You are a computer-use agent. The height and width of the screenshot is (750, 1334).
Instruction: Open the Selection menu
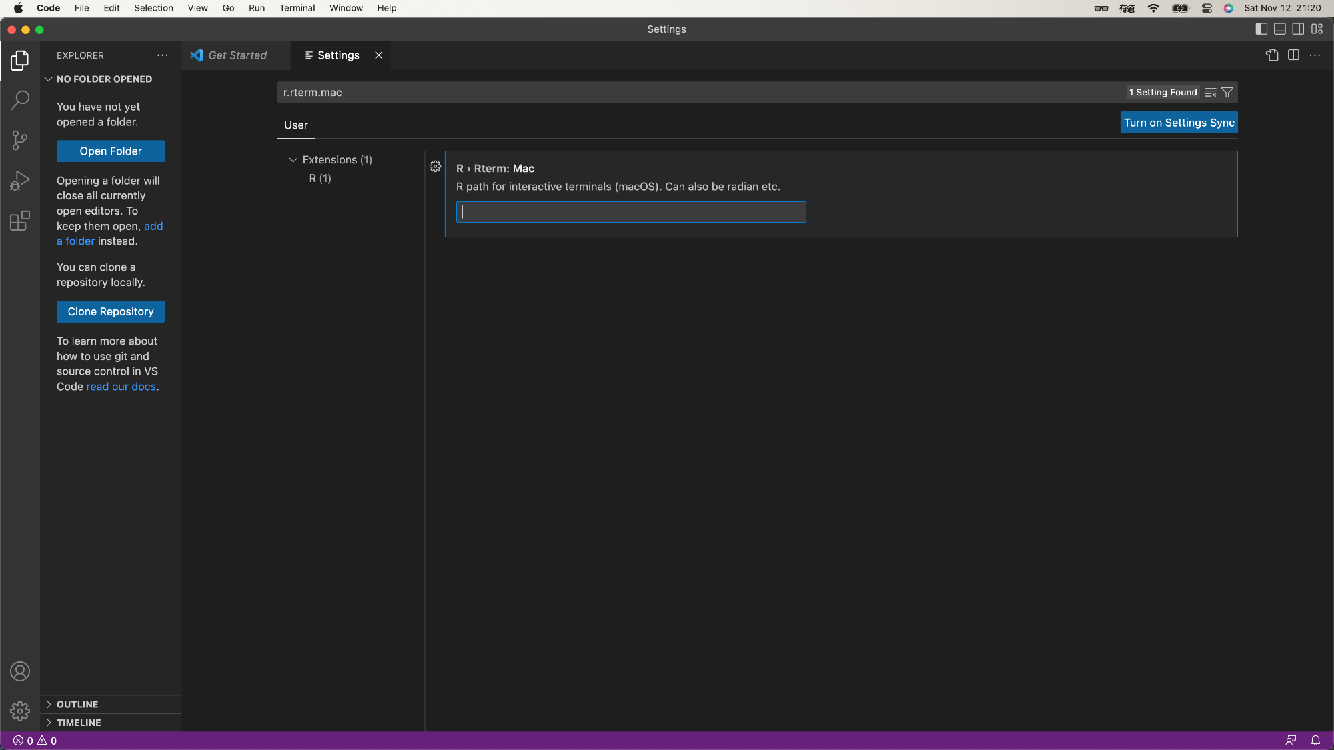(153, 8)
